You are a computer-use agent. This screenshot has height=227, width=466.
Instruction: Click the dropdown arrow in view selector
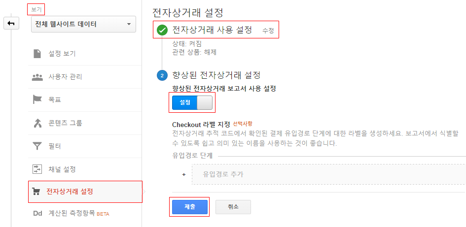[x=129, y=24]
